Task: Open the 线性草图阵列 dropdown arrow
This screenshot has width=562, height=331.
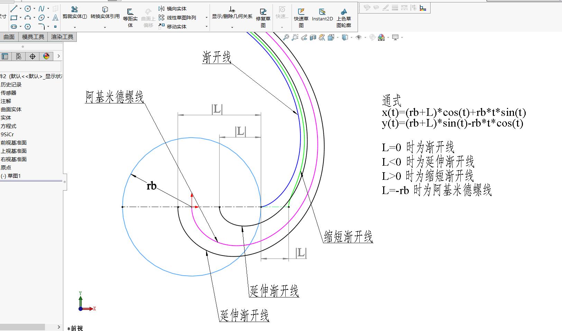Action: pos(206,18)
